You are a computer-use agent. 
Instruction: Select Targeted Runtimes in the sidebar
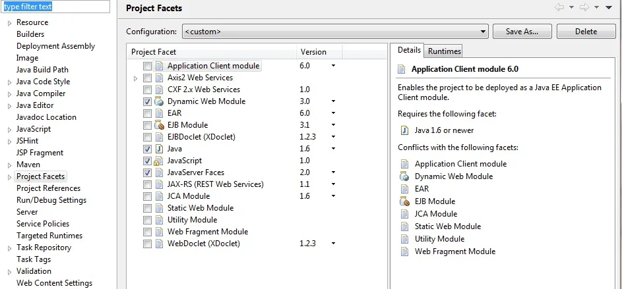point(49,236)
